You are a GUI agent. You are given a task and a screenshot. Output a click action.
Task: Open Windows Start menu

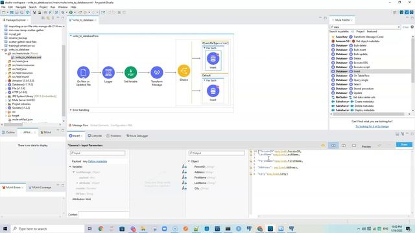click(x=5, y=228)
